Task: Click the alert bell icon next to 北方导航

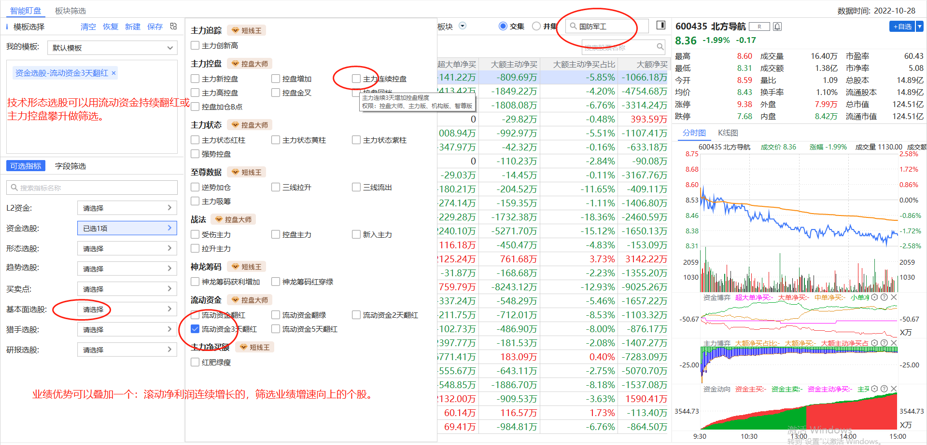Action: tap(777, 27)
